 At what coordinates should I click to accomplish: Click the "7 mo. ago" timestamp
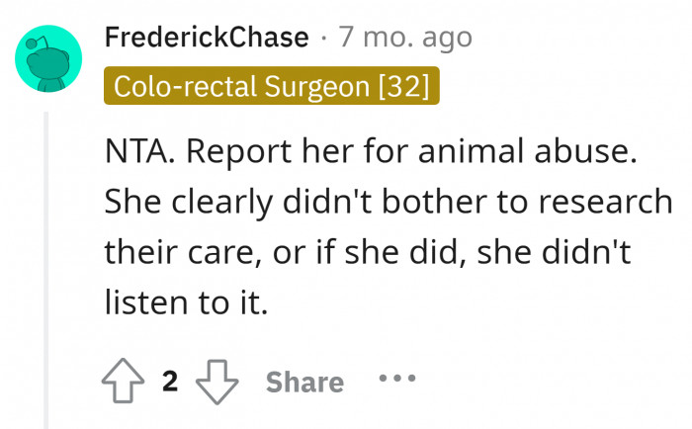click(405, 39)
